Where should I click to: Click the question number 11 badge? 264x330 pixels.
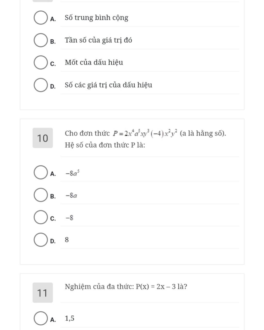(x=43, y=293)
